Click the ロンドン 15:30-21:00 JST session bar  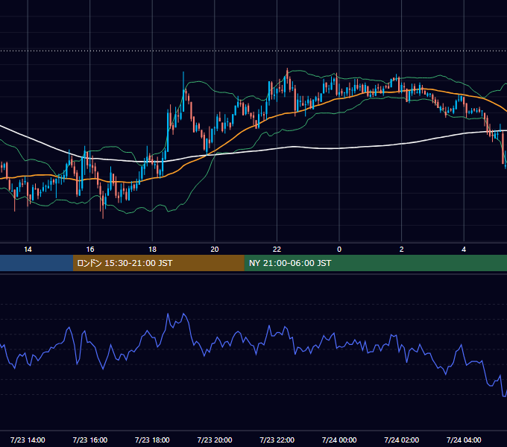[x=158, y=263]
